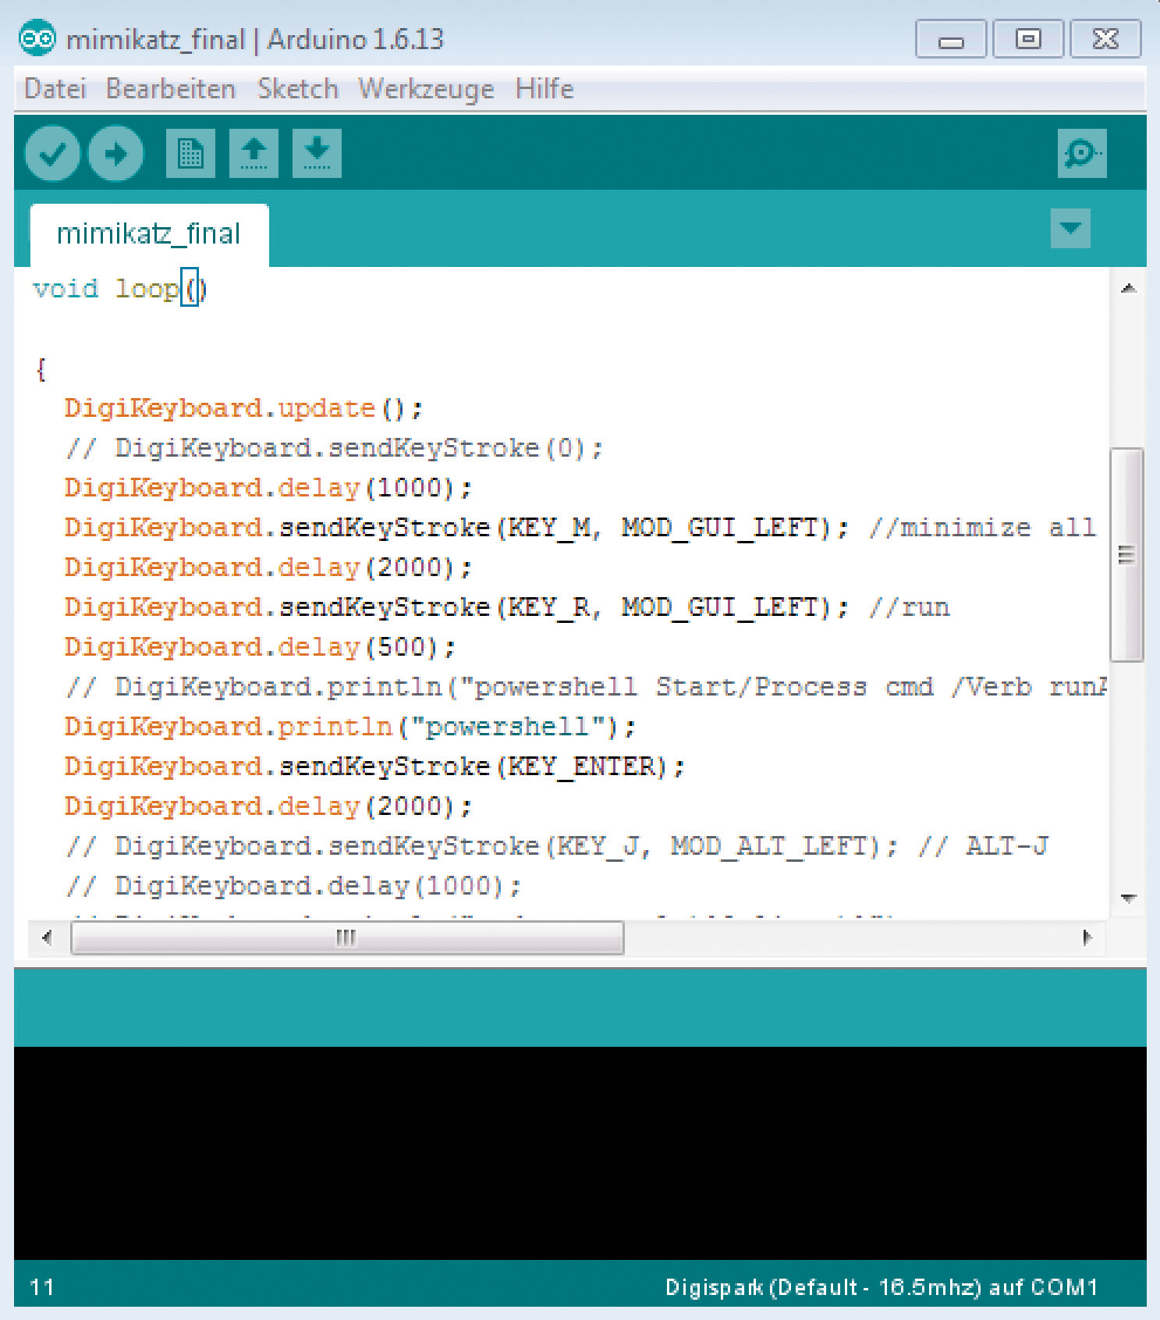This screenshot has height=1320, width=1160.
Task: Click the Digispark board status text
Action: pos(882,1286)
